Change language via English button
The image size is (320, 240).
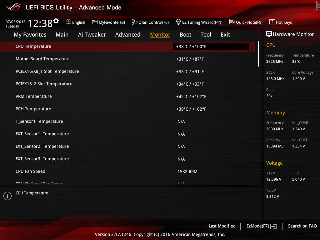78,22
